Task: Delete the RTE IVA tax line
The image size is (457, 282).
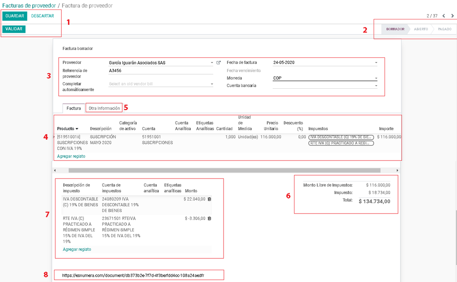Action: 209,218
